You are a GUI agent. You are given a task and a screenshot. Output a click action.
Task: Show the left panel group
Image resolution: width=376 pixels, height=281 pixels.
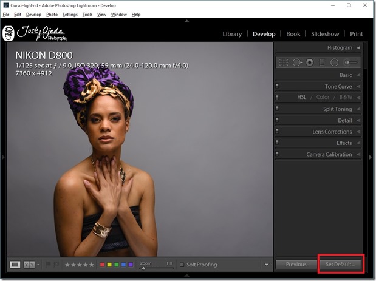click(3, 157)
